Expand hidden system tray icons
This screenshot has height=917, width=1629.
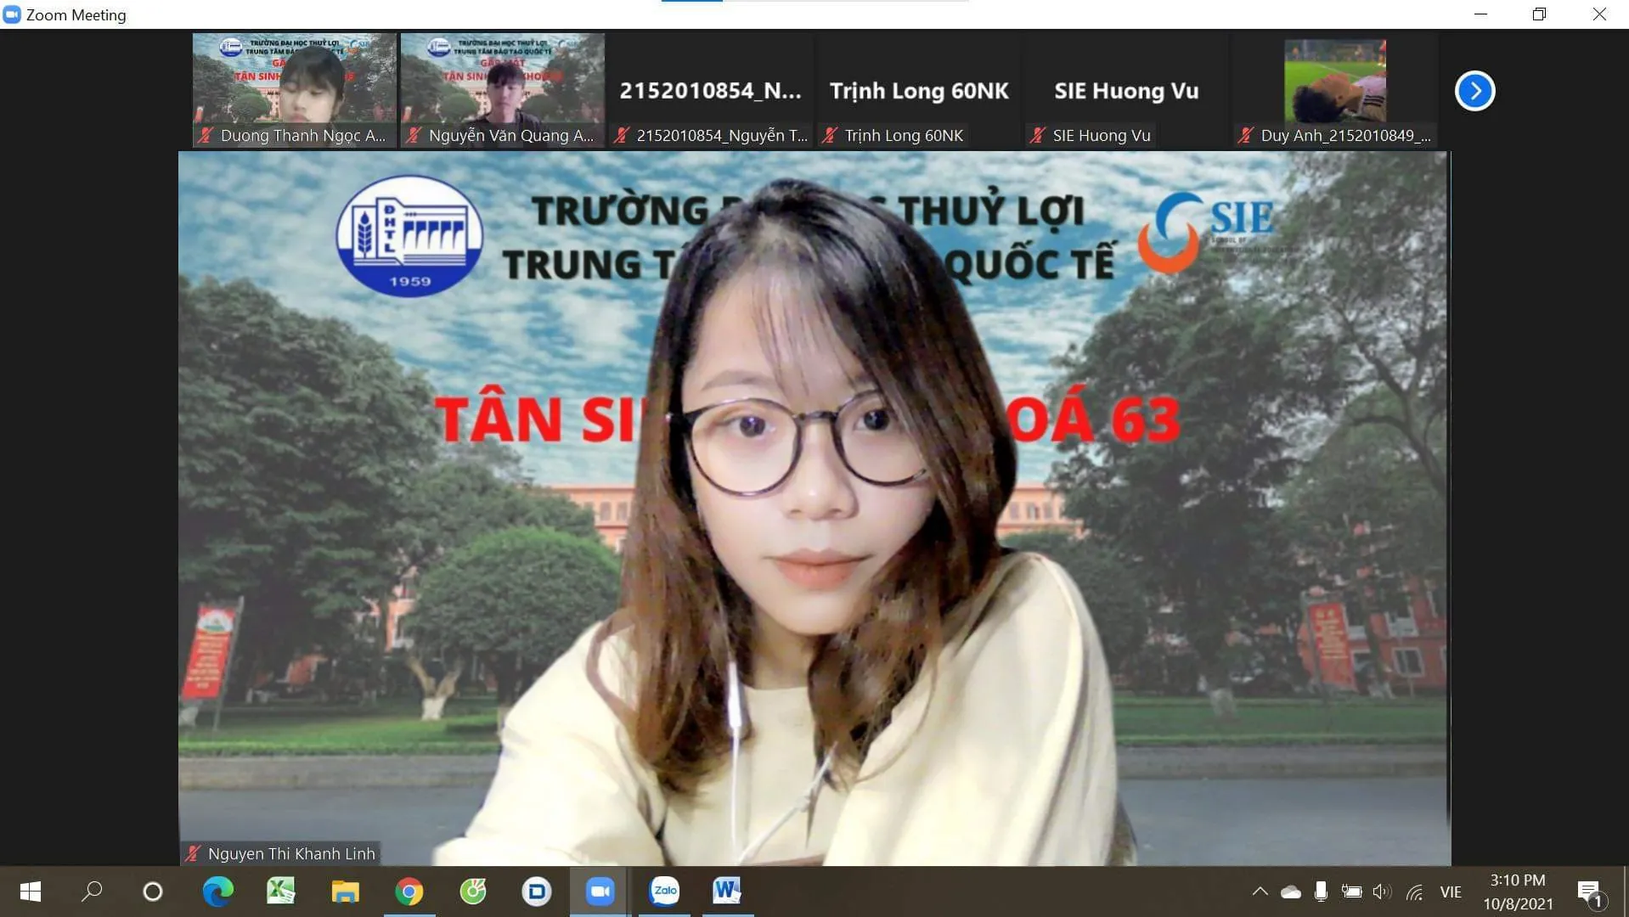(x=1260, y=892)
